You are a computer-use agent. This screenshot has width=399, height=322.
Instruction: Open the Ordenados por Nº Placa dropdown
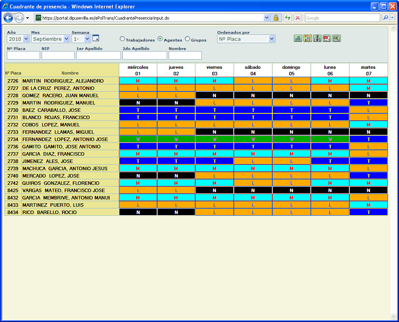(246, 38)
